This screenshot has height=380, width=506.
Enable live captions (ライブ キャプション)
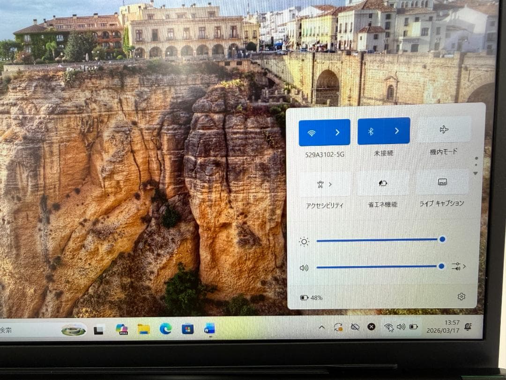tap(442, 182)
